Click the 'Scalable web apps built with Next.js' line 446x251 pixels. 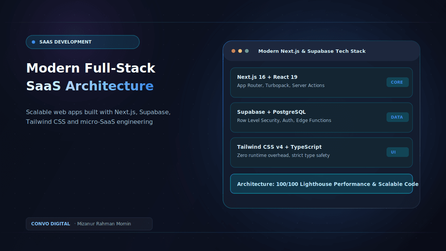click(x=98, y=112)
